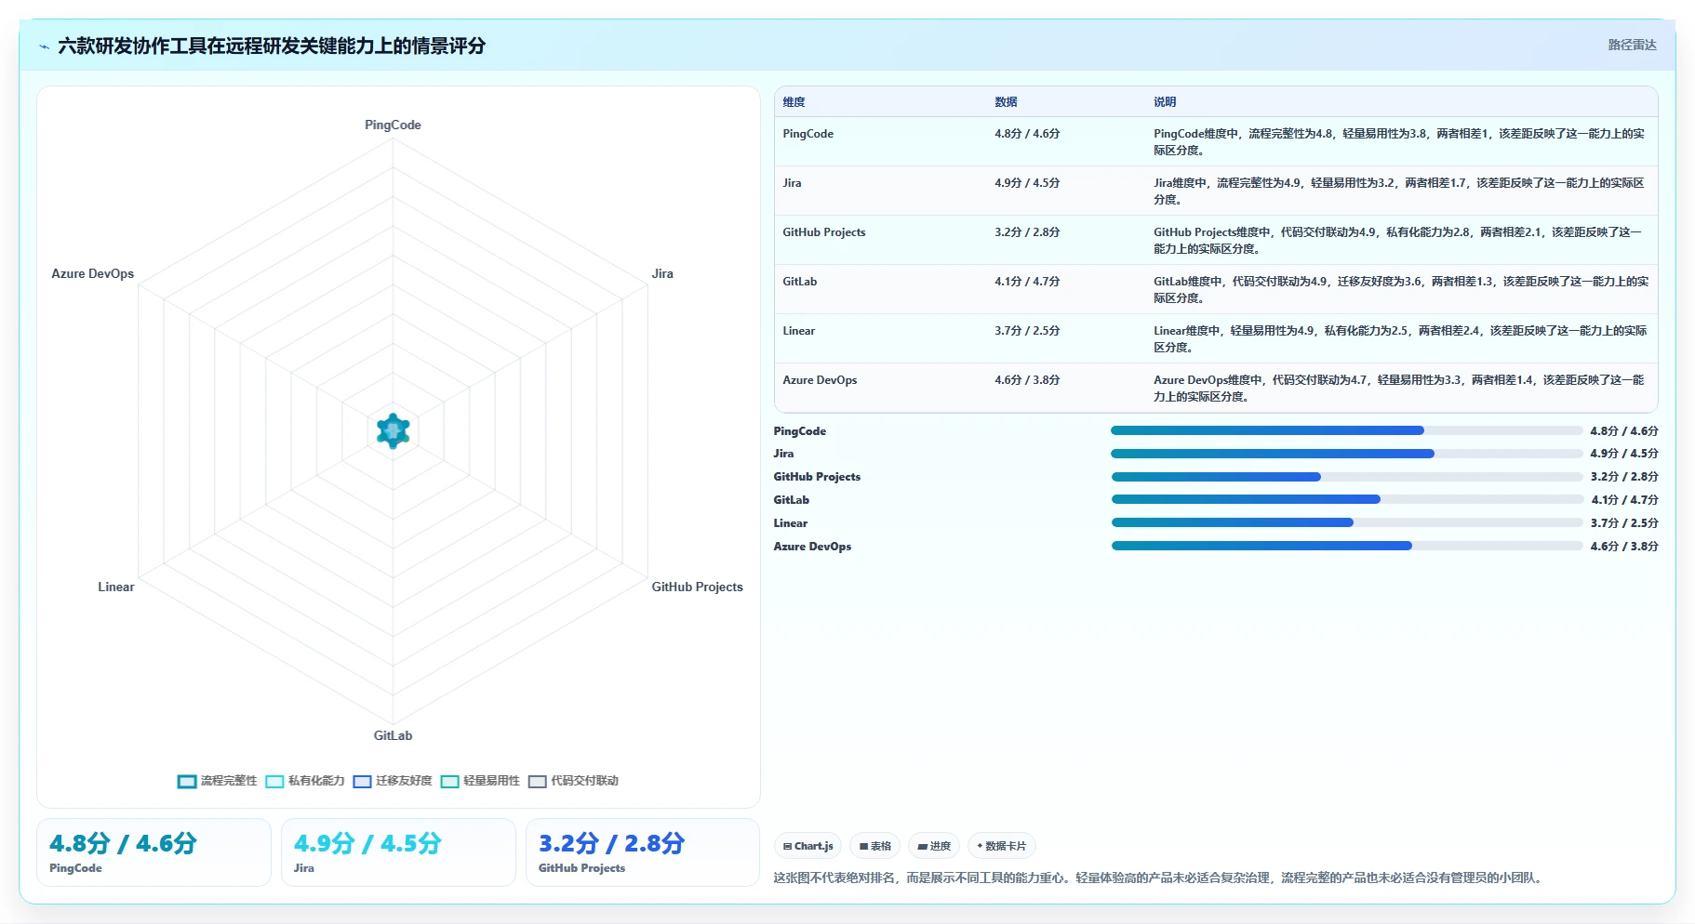Open the PingCode 4.8分 / 4.6分 score card

tap(153, 852)
